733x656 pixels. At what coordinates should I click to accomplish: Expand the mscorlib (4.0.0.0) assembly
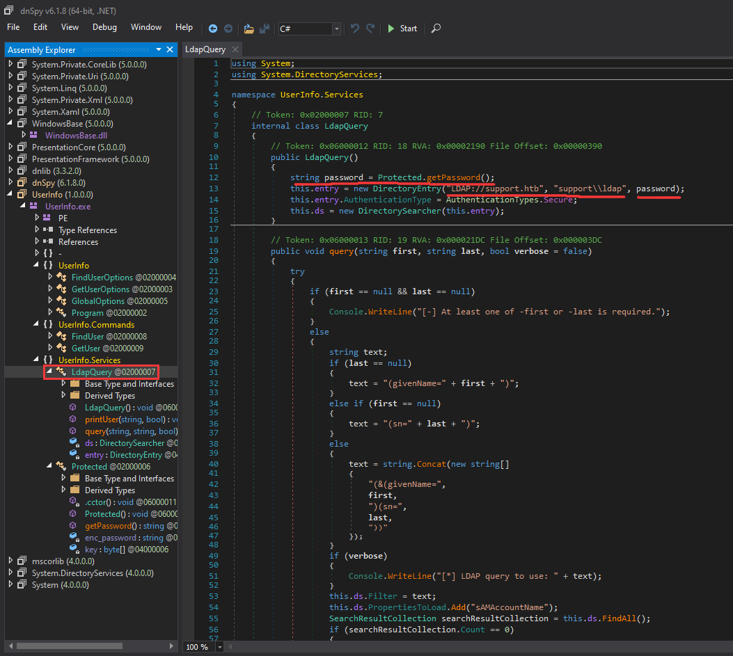tap(10, 561)
